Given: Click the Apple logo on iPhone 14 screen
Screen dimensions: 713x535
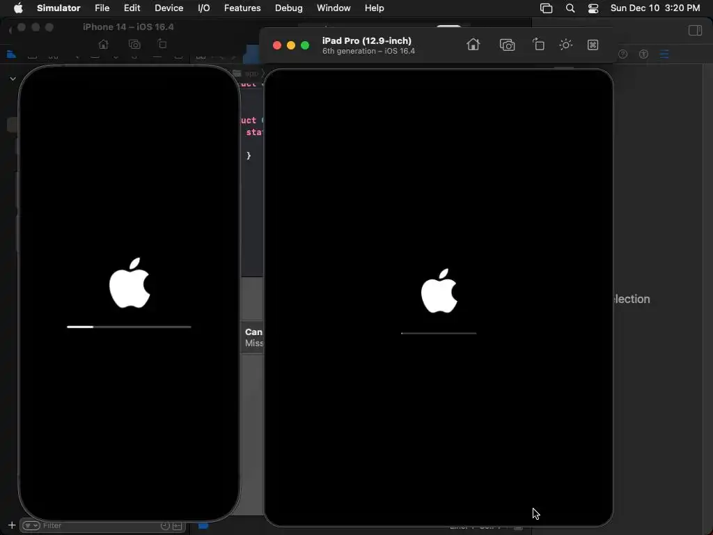Looking at the screenshot, I should click(x=130, y=283).
